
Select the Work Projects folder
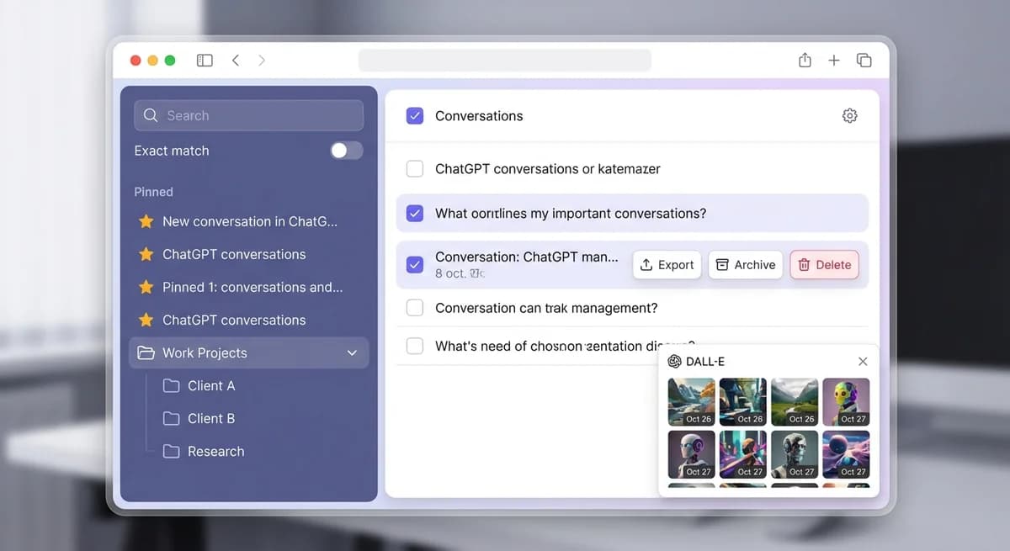coord(249,353)
